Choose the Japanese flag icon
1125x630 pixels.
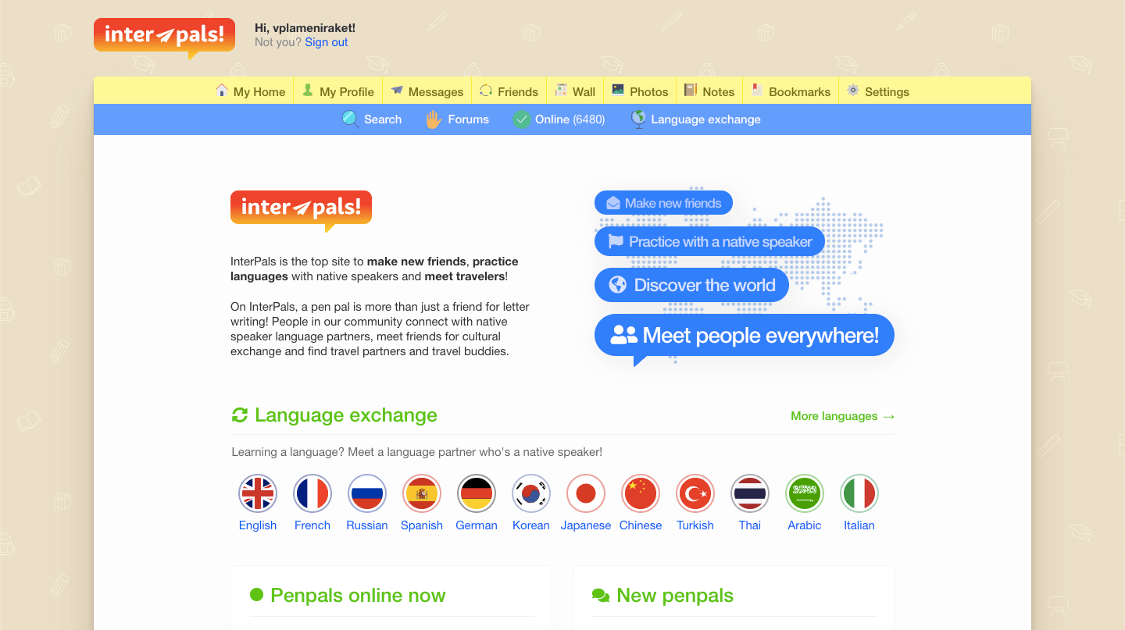[x=586, y=493]
